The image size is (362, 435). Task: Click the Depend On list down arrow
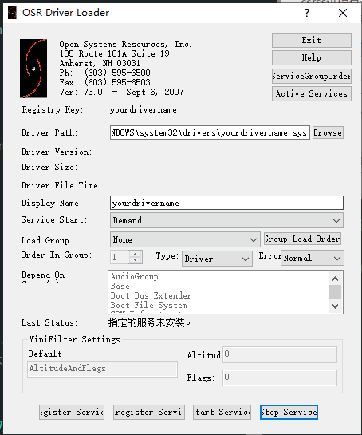coord(335,306)
